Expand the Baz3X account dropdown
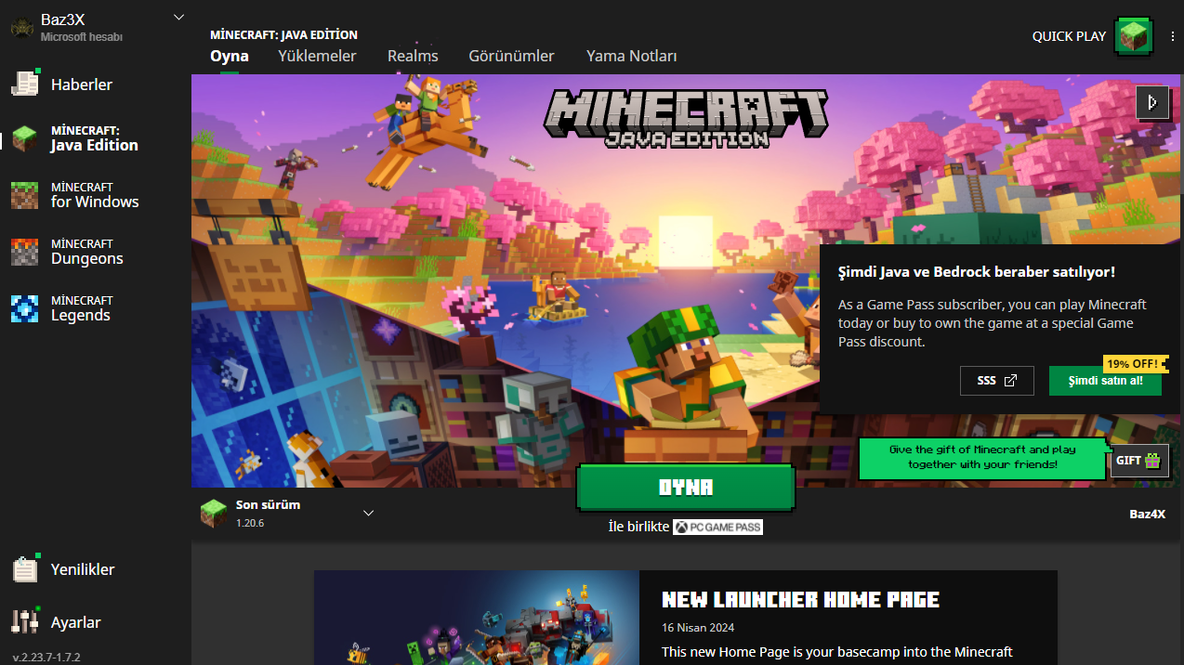This screenshot has height=665, width=1184. point(179,17)
